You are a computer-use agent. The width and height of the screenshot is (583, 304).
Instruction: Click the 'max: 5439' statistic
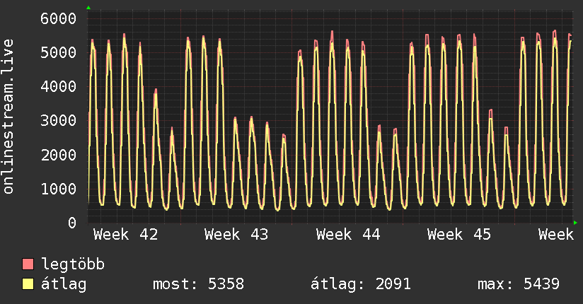pyautogui.click(x=519, y=285)
